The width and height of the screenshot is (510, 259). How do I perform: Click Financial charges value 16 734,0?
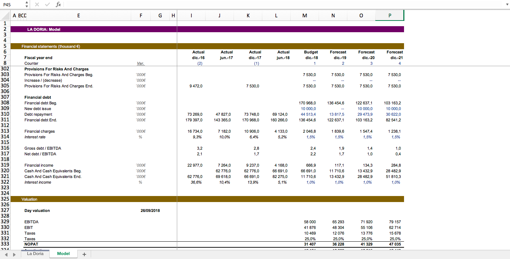195,131
